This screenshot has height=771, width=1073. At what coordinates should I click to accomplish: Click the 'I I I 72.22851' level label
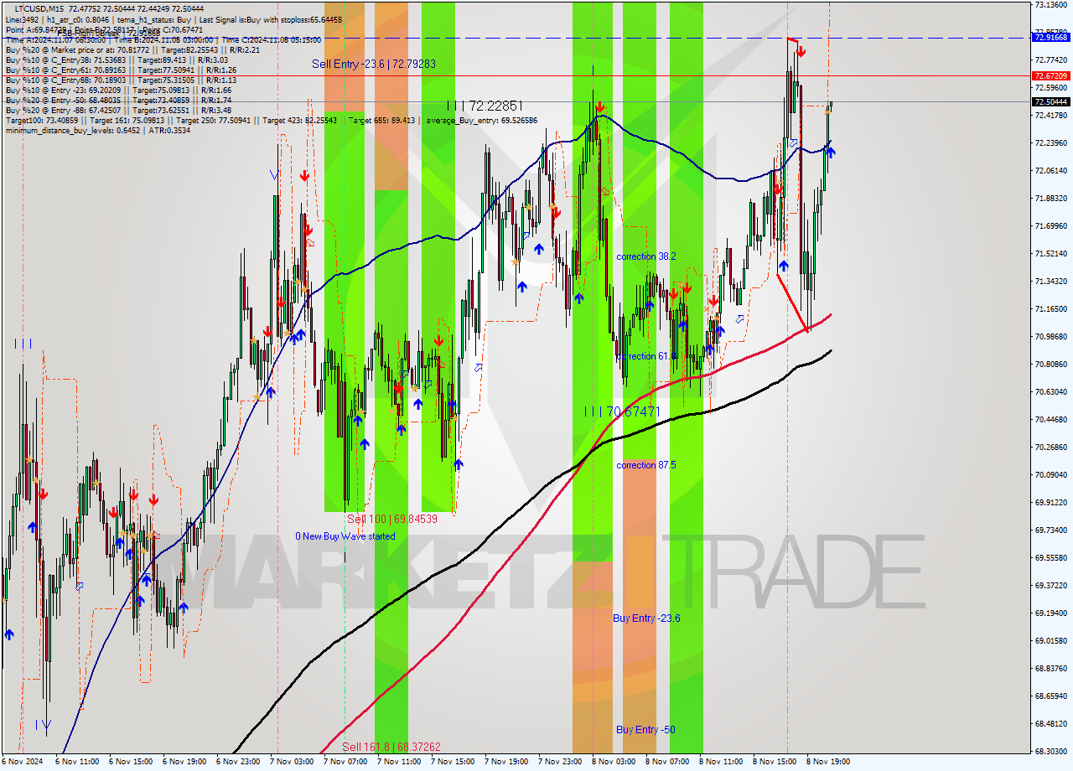click(x=485, y=106)
